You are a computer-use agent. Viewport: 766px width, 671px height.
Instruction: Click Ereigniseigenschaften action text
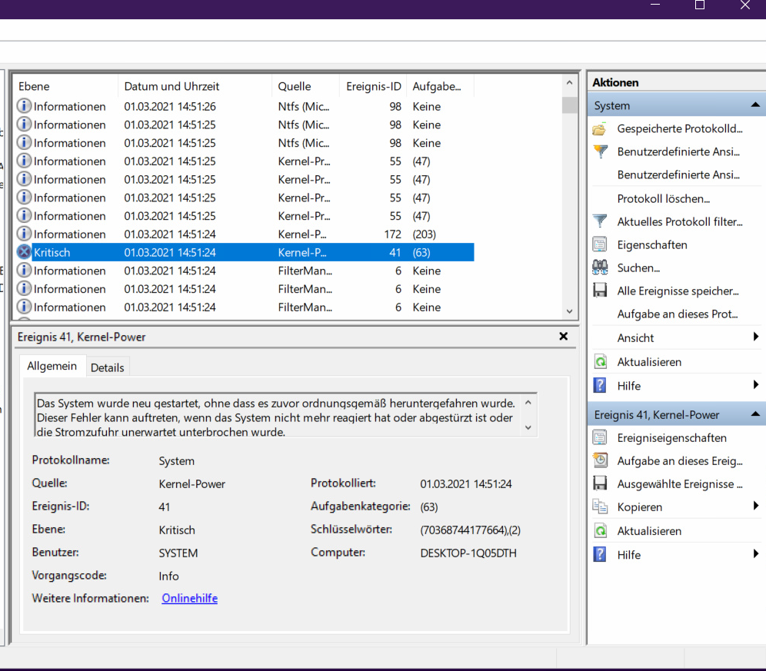[x=671, y=437]
